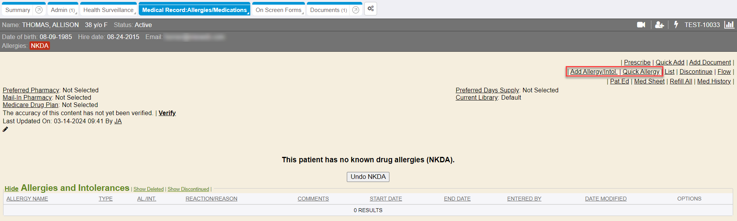Screen dimensions: 737x221
Task: Click the video camera icon
Action: click(x=641, y=25)
